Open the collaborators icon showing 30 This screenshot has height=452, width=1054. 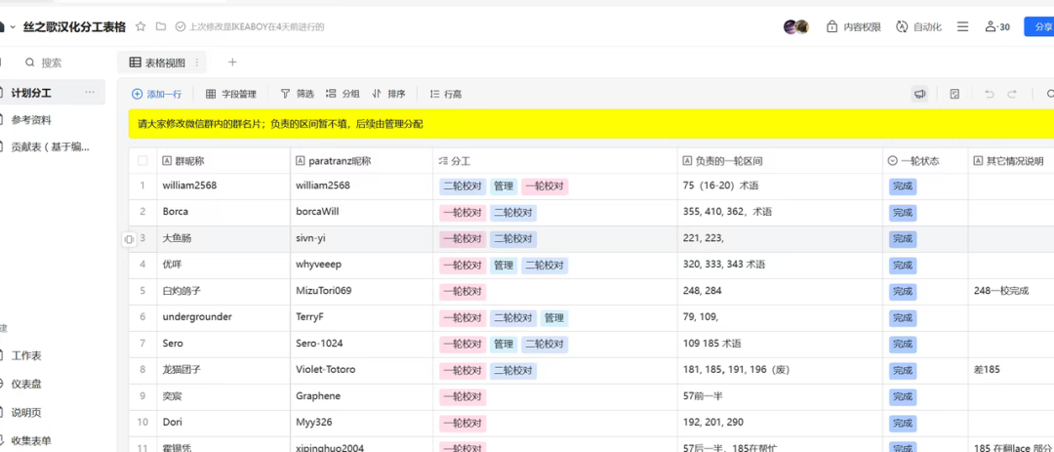click(x=997, y=26)
